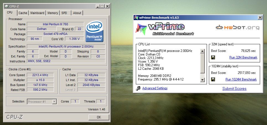
Task: Minimize the CPU-Z window
Action: point(98,6)
